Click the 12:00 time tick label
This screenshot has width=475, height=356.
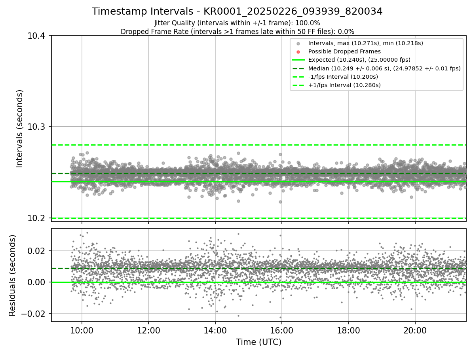pos(148,330)
